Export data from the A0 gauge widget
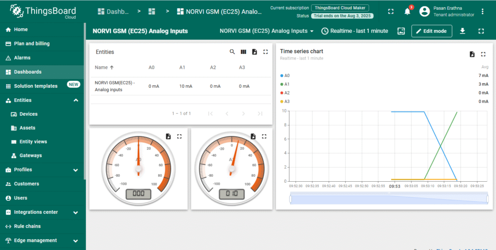The height and width of the screenshot is (250, 496). pos(168,137)
